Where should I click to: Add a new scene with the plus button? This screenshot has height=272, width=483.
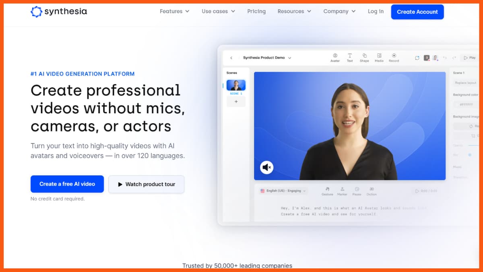tap(236, 102)
